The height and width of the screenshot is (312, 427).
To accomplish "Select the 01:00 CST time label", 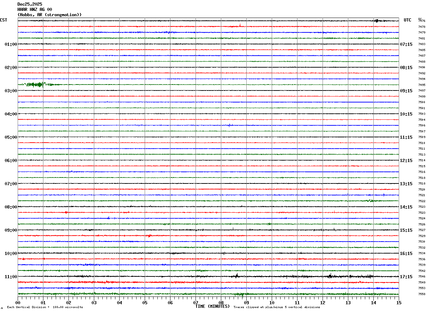I will coord(11,44).
